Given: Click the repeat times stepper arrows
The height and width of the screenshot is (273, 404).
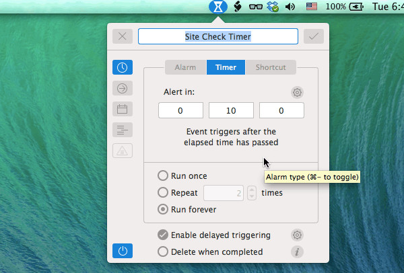Looking at the screenshot, I should (252, 193).
